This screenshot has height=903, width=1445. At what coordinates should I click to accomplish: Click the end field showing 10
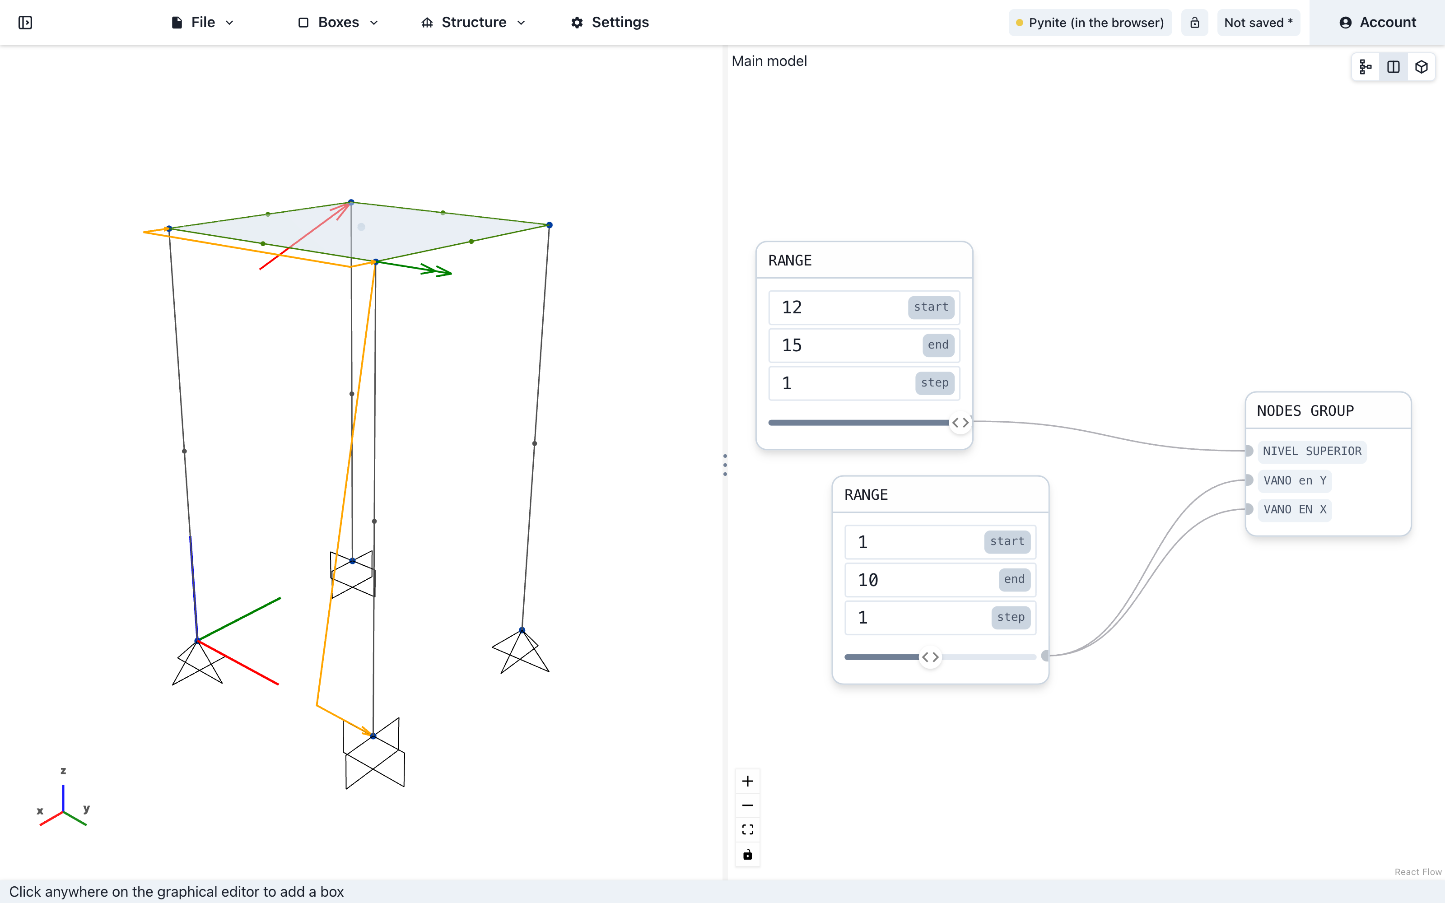click(x=941, y=579)
